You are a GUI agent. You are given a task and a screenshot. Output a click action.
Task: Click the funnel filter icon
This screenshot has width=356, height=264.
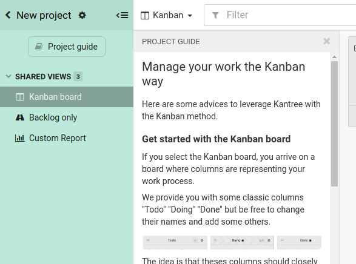[215, 15]
